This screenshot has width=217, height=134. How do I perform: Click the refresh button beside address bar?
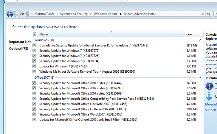[208, 14]
